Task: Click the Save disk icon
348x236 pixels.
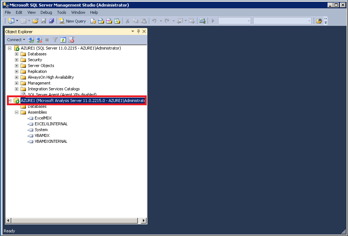Action: [43, 21]
